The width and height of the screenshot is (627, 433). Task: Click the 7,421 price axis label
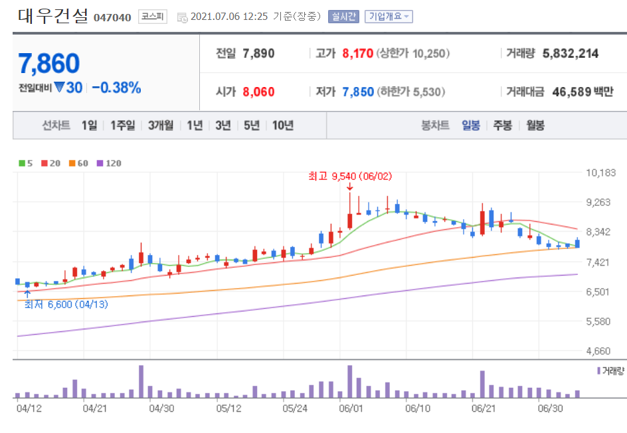[x=598, y=263]
